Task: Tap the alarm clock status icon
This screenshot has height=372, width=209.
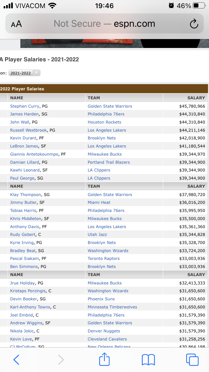Action: tap(171, 6)
